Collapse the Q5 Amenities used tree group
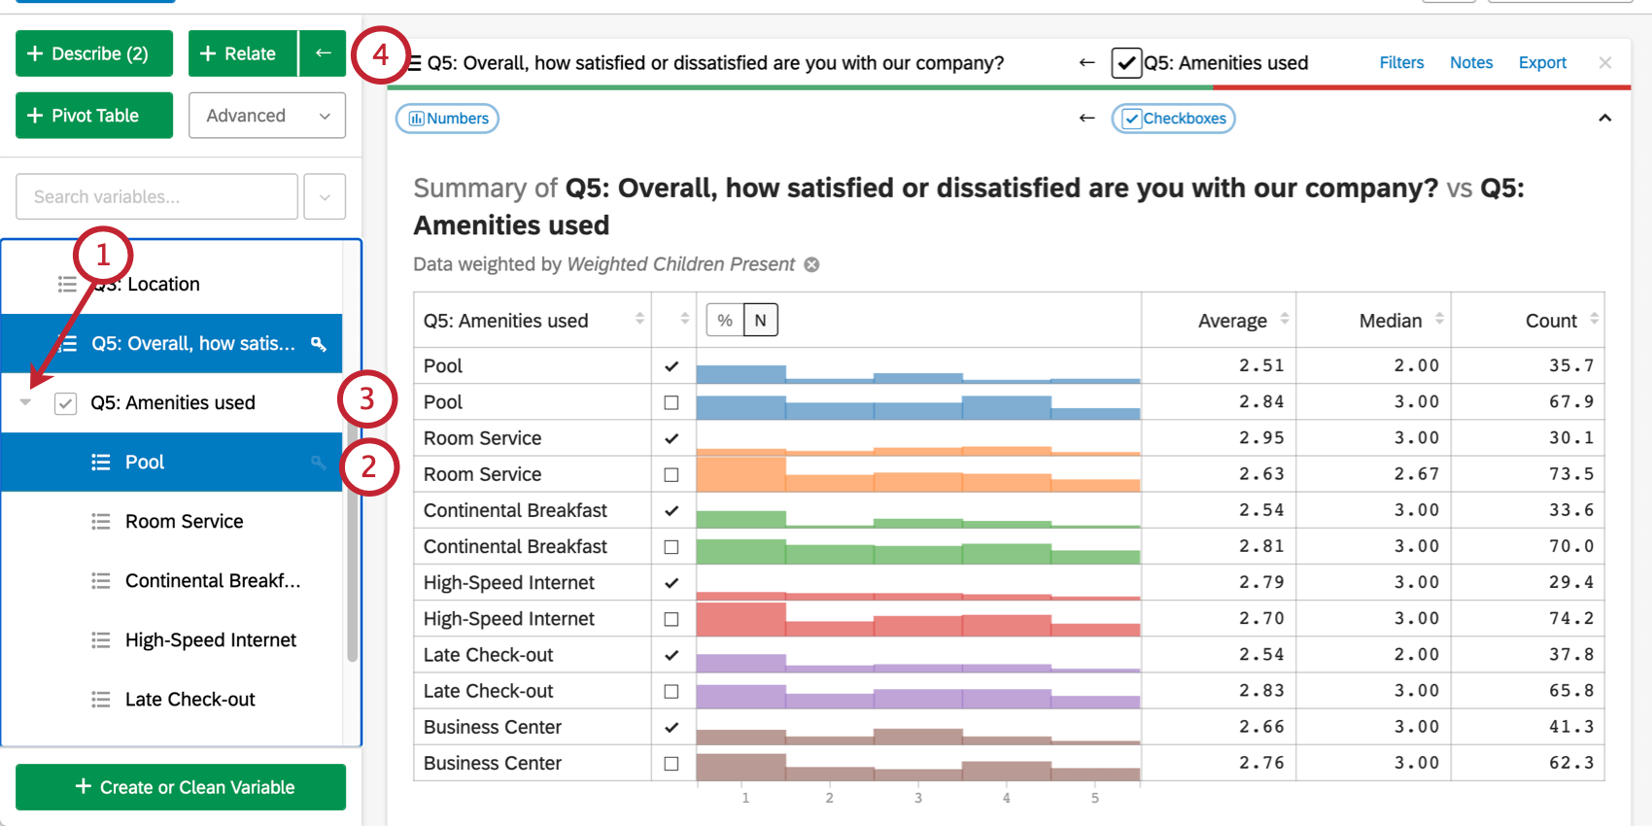Viewport: 1652px width, 826px height. click(x=26, y=402)
